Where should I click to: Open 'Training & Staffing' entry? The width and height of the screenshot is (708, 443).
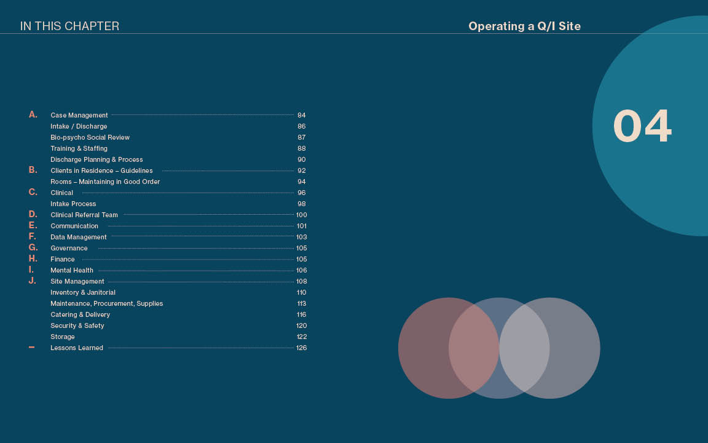click(79, 148)
